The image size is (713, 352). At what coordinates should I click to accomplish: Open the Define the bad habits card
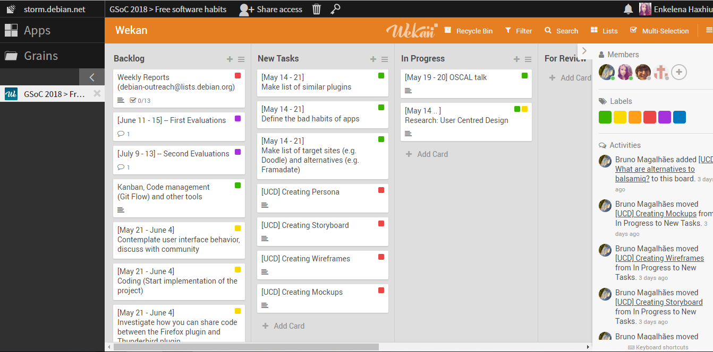322,115
